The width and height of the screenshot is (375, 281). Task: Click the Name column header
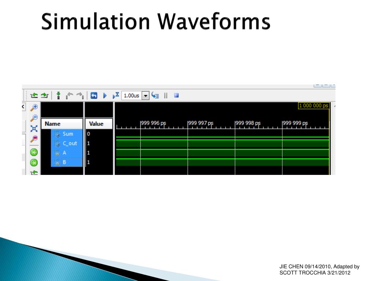point(62,124)
